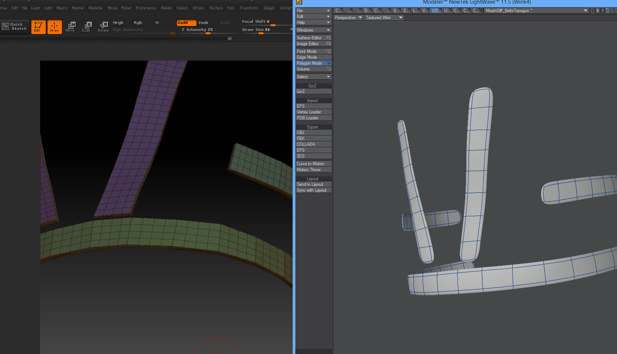Viewport: 617px width, 354px height.
Task: Switch to Point Mode in Modeler
Action: click(x=313, y=51)
